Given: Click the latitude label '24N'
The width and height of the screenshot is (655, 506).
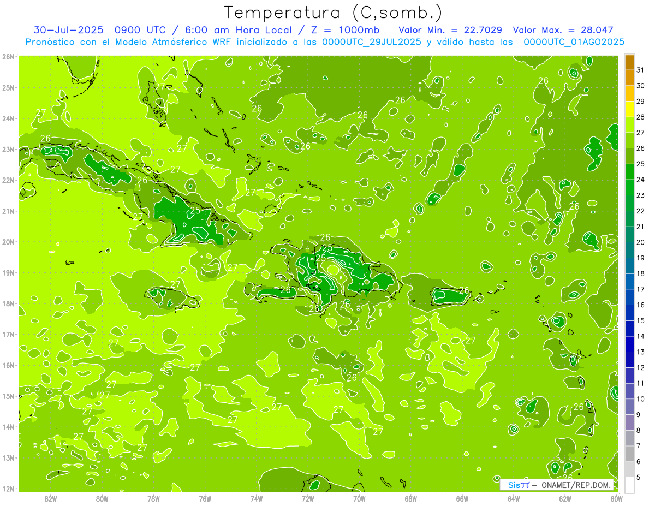Looking at the screenshot, I should point(8,118).
